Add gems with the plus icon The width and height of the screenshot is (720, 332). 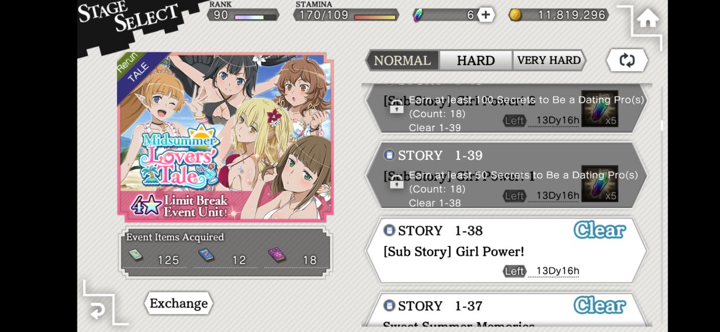tap(486, 15)
